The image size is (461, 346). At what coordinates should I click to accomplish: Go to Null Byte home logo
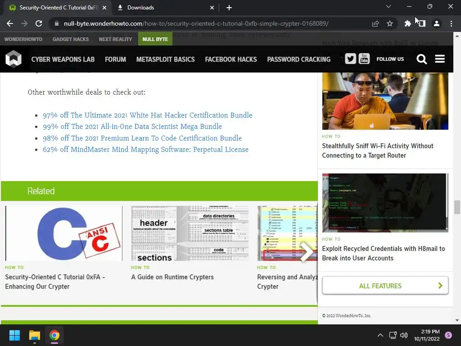pos(13,59)
